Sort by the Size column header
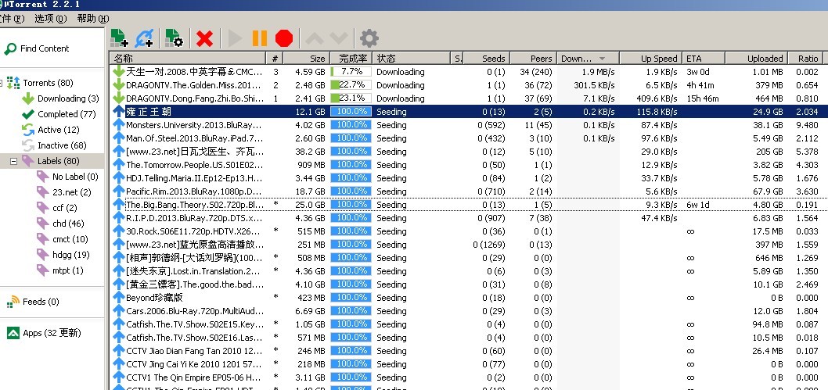The height and width of the screenshot is (390, 828). (306, 58)
